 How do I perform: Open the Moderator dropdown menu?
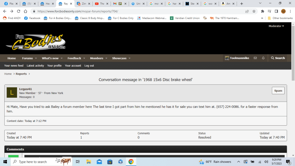276,26
